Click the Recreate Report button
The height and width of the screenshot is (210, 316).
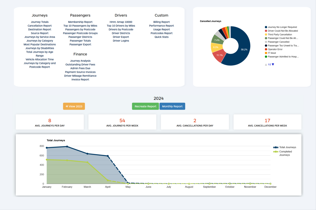pos(145,106)
